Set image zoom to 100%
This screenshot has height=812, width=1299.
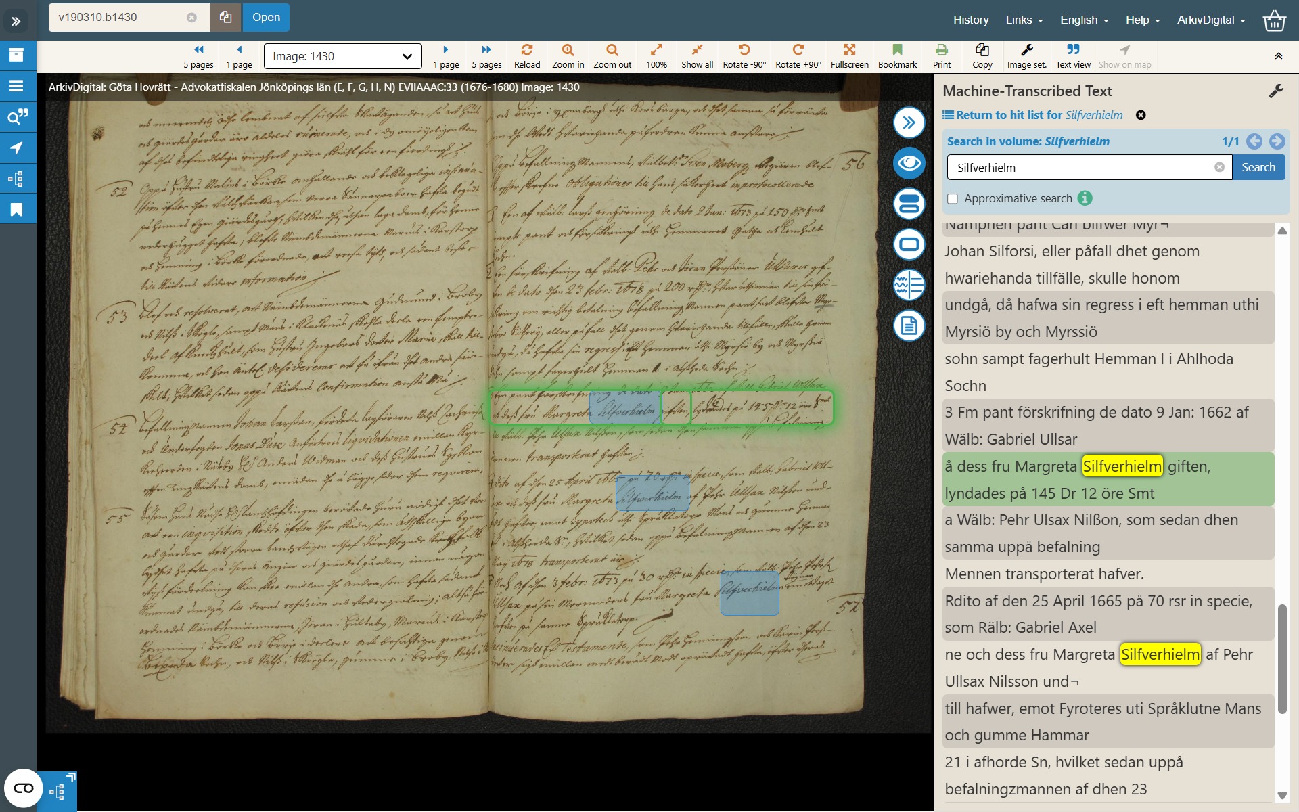pos(656,56)
